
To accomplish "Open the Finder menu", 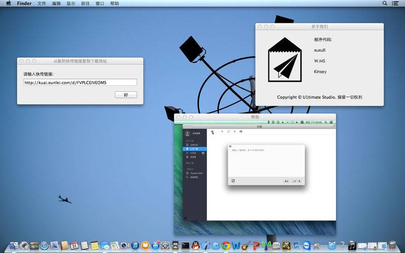I will pos(24,4).
